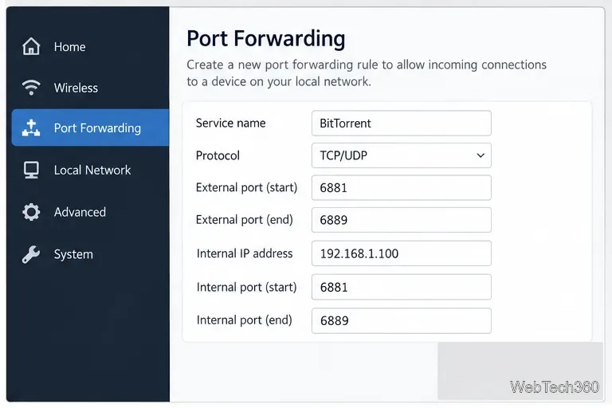612x408 pixels.
Task: Click the Advanced gear icon
Action: click(31, 212)
